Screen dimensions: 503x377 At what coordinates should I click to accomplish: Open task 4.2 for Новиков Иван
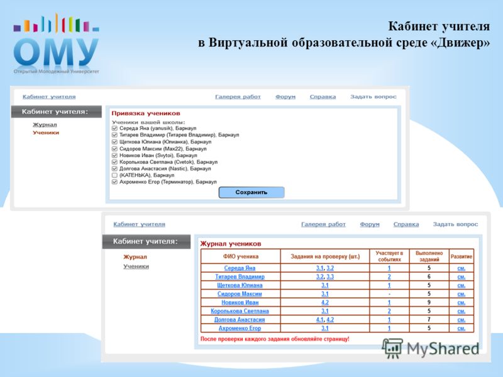pyautogui.click(x=325, y=302)
